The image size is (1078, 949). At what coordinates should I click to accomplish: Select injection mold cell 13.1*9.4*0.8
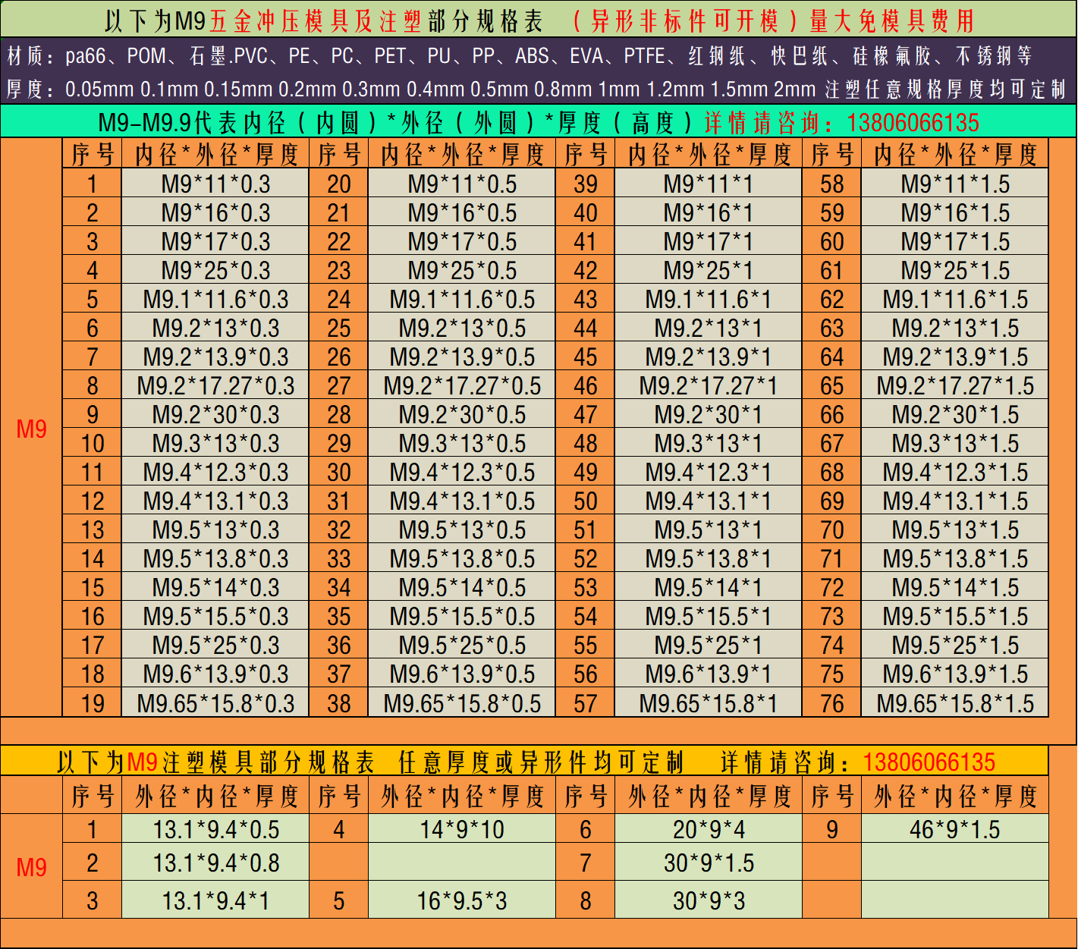click(x=215, y=863)
